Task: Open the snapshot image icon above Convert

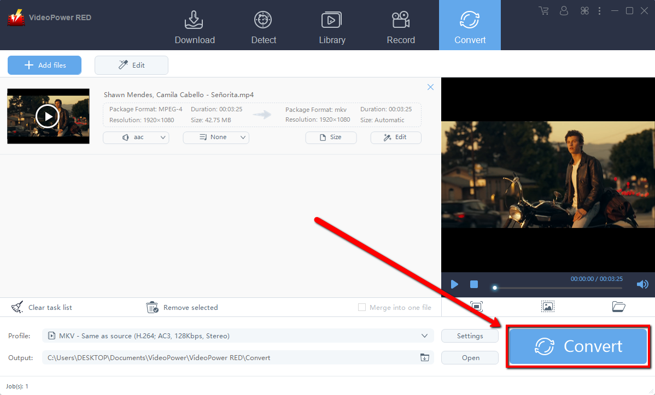Action: pos(547,307)
